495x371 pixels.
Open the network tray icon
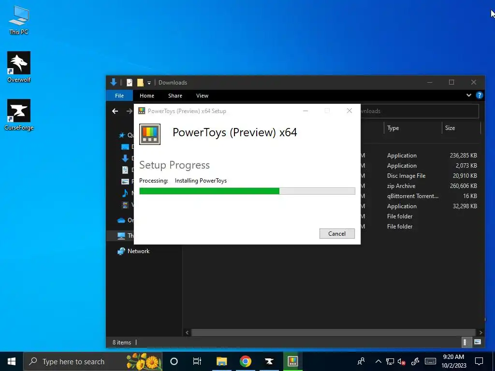390,361
